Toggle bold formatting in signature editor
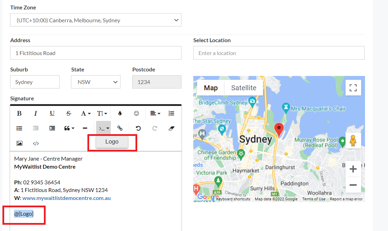Viewport: 388px width, 231px height. click(x=19, y=113)
